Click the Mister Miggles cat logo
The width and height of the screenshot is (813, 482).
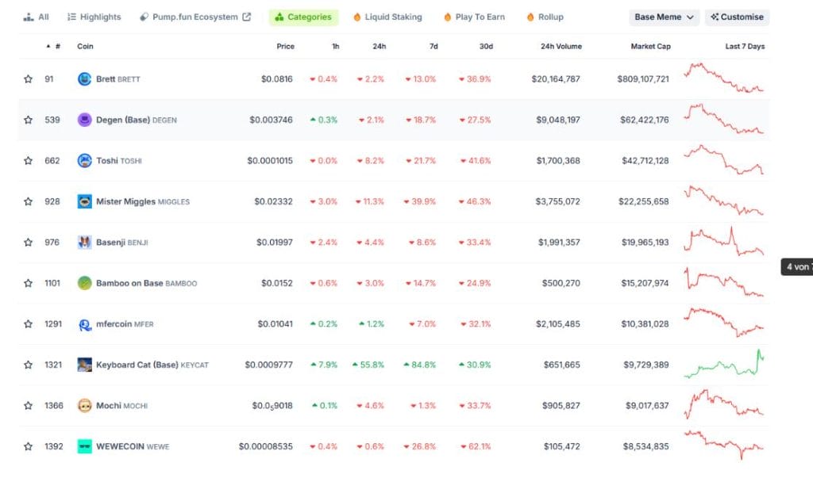(84, 201)
